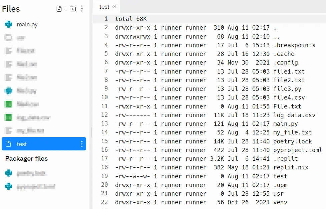Click the Packager files section heading
The height and width of the screenshot is (209, 326).
(x=26, y=159)
